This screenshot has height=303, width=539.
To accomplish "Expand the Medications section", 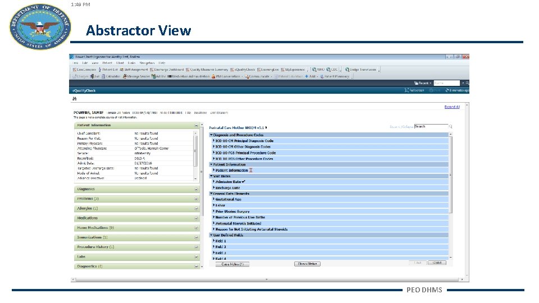I will (197, 218).
